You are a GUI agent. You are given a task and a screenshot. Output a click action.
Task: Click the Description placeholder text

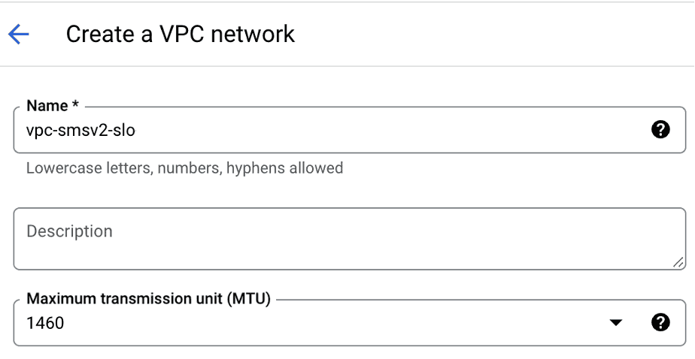tap(69, 231)
